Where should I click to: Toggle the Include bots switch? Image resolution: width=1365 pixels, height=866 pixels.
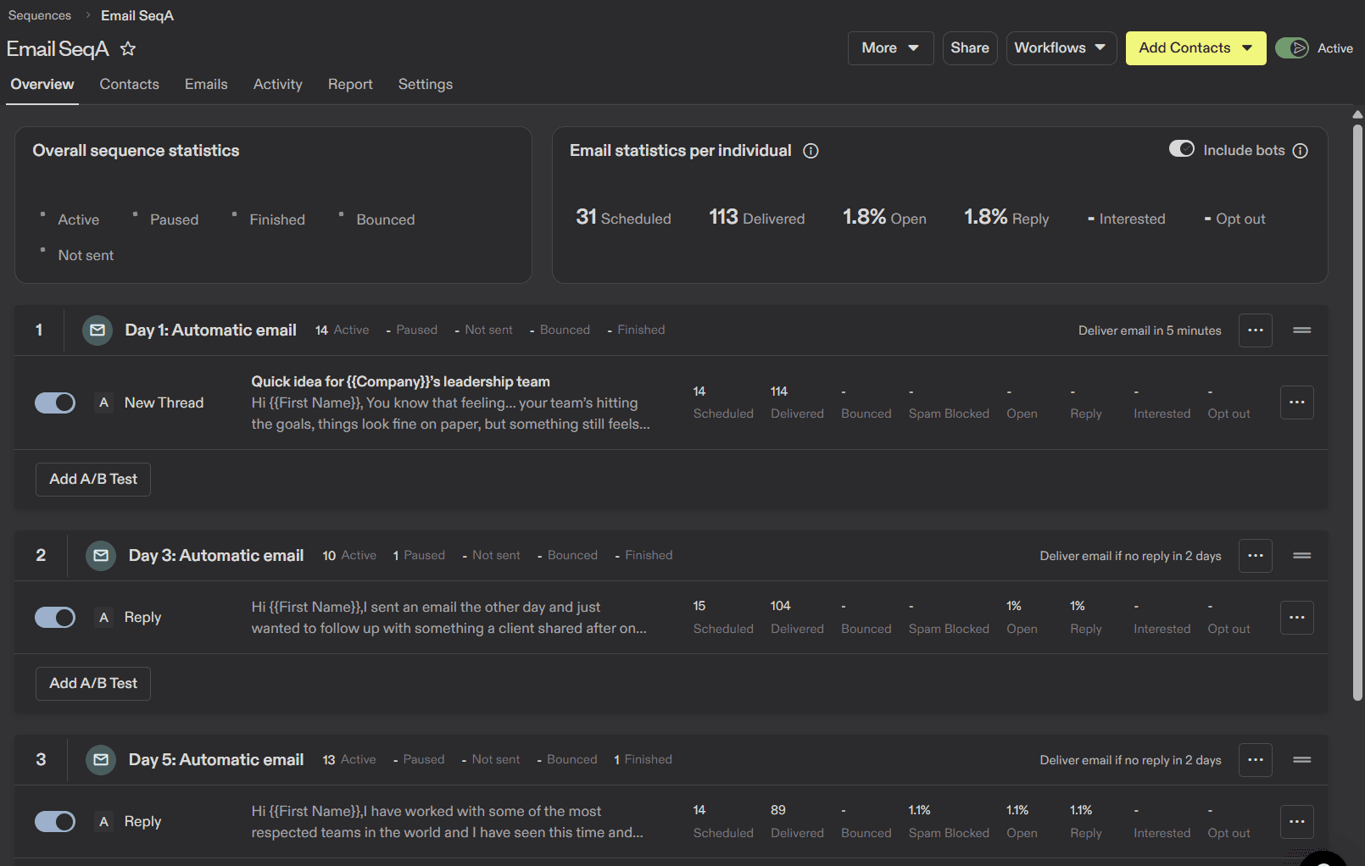coord(1182,149)
